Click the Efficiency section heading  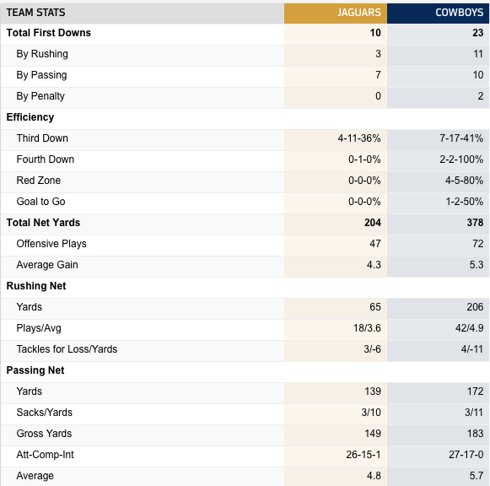30,117
